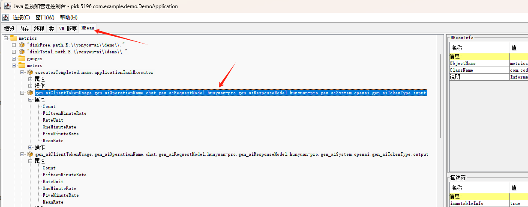Image resolution: width=528 pixels, height=207 pixels.
Task: Click the executorCompleted bean icon
Action: [30, 72]
